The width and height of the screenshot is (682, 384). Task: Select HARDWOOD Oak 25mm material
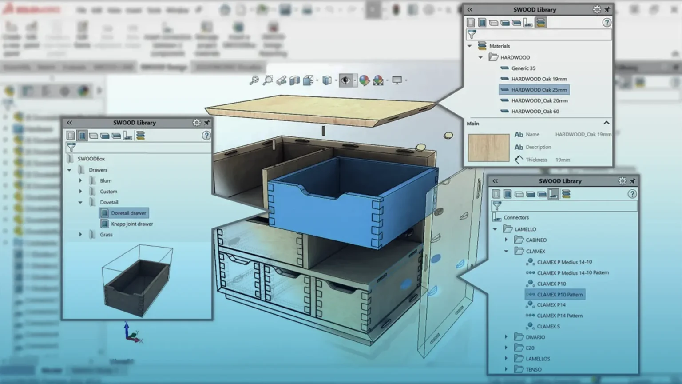point(539,90)
